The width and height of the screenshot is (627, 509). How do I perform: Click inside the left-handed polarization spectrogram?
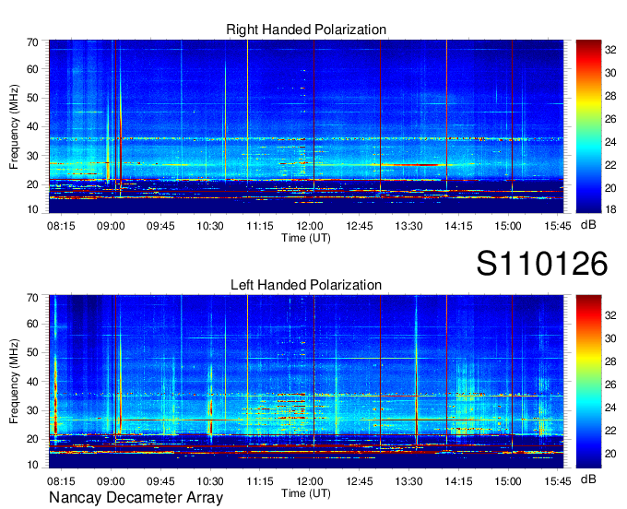306,382
